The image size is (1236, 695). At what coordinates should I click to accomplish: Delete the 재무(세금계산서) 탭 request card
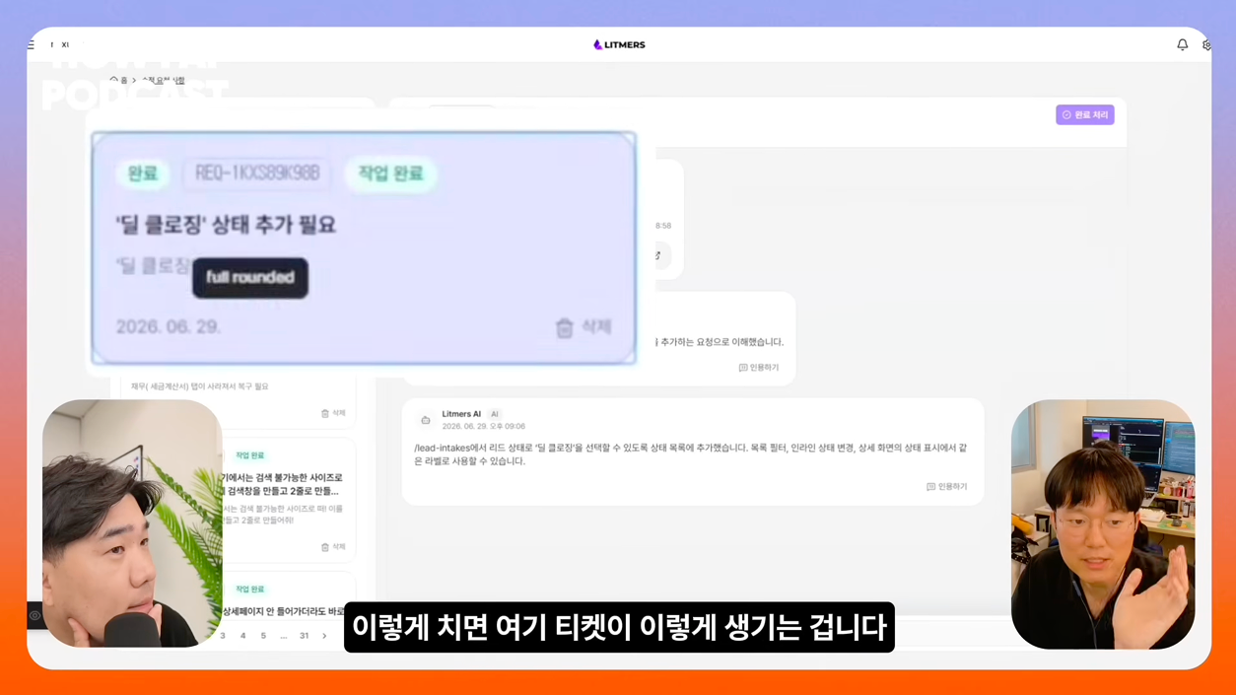(x=333, y=413)
